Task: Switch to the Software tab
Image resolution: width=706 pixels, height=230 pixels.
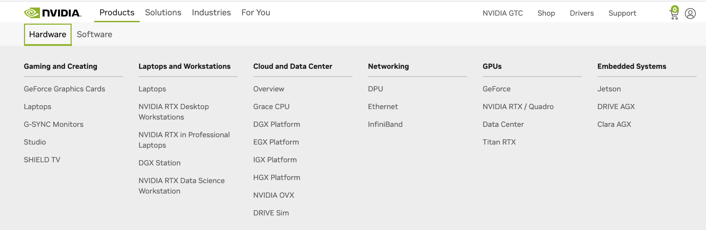Action: coord(95,34)
